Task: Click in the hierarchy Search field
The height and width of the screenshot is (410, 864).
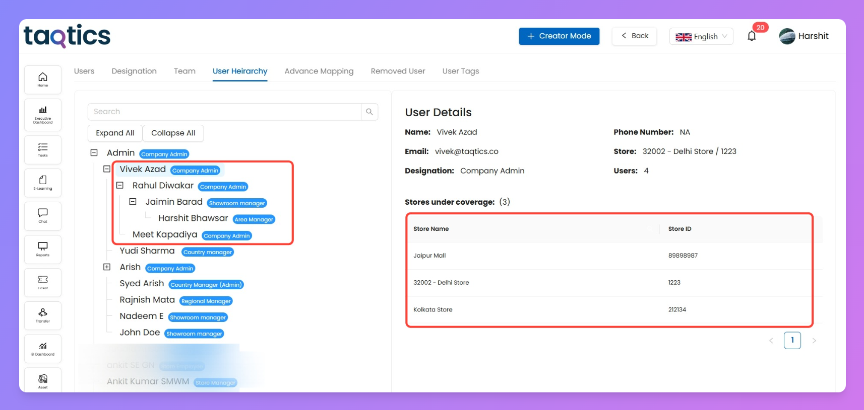Action: (224, 112)
